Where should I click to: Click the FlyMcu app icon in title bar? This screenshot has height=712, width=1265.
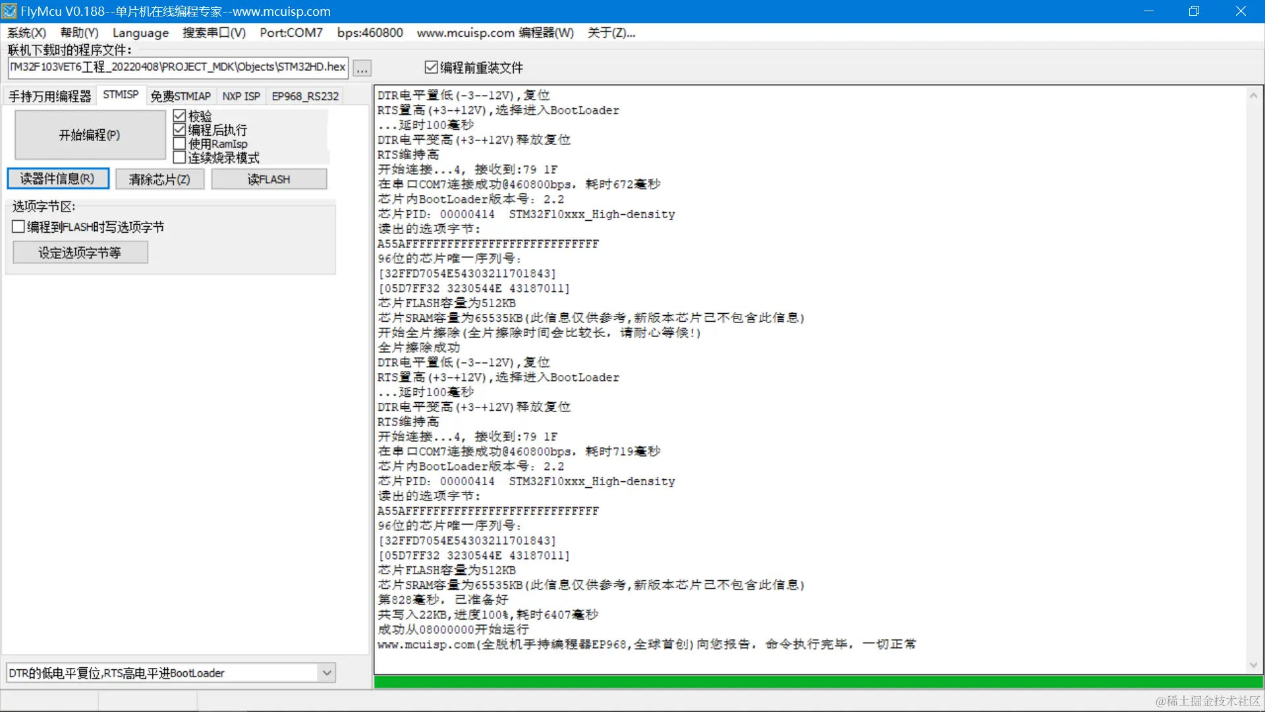(9, 11)
